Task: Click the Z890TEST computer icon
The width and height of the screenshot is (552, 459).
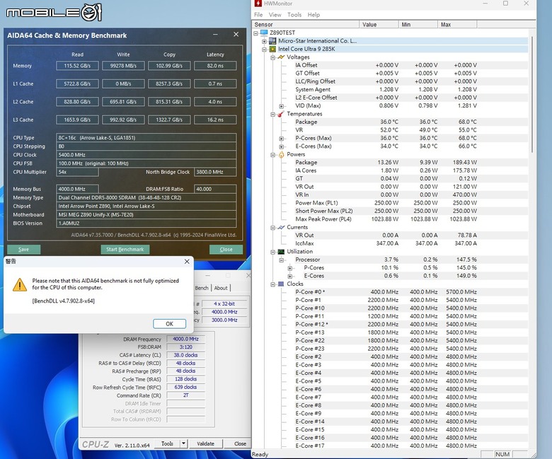Action: click(264, 33)
